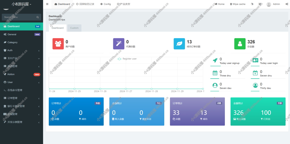The image size is (290, 144).
Task: Go to Home link in header
Action: pyautogui.click(x=219, y=4)
